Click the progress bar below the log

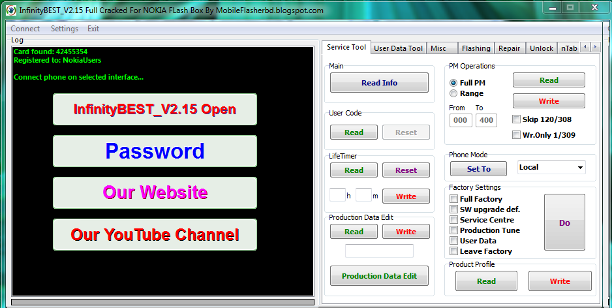162,302
